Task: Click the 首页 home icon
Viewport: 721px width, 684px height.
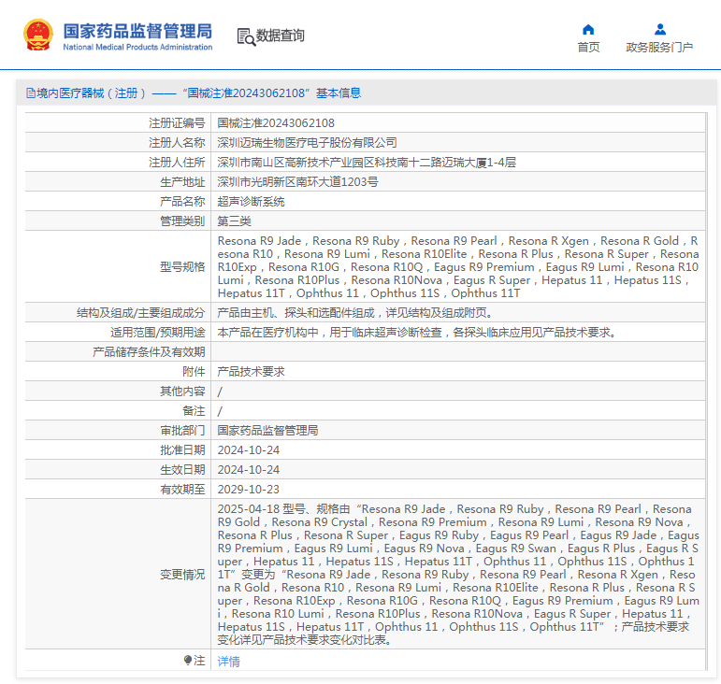Action: (x=588, y=30)
